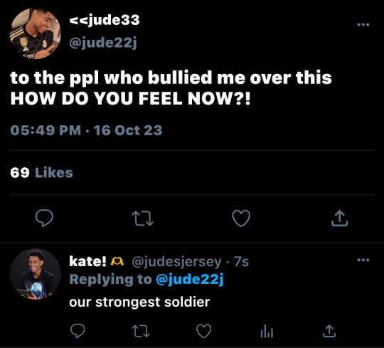Open the <<jude33 display name

click(105, 20)
